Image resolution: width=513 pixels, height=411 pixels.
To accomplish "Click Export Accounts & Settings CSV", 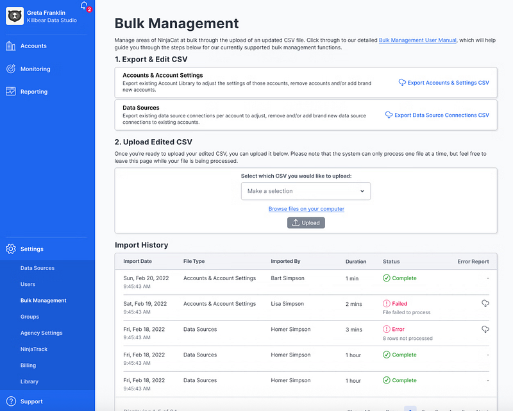I will [x=444, y=83].
